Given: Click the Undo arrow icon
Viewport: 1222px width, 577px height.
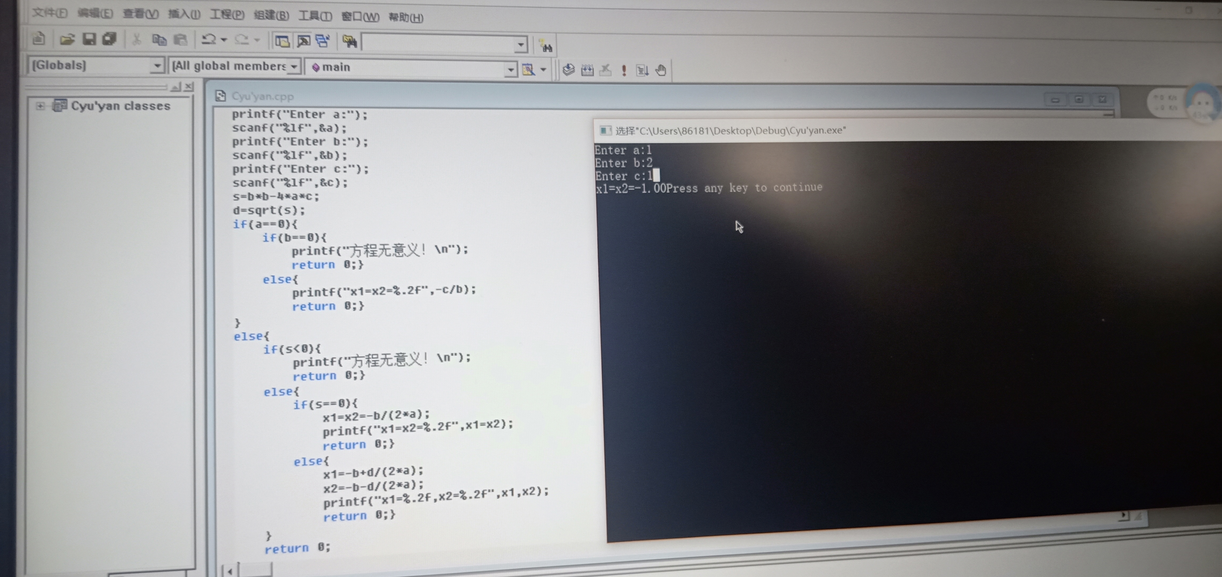Looking at the screenshot, I should click(x=209, y=40).
